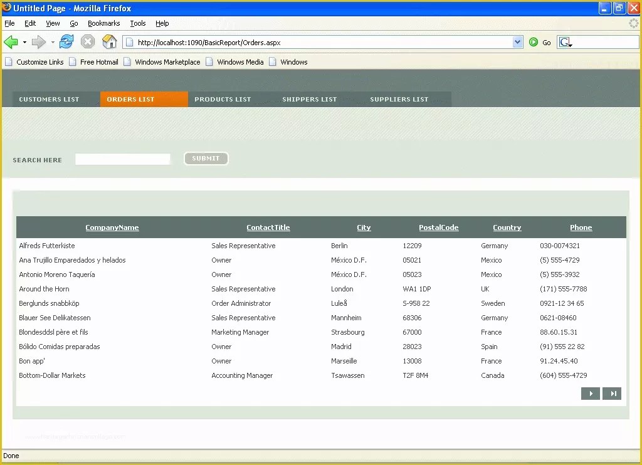Expand the address bar history dropdown
Screen dimensions: 642x465
click(518, 42)
